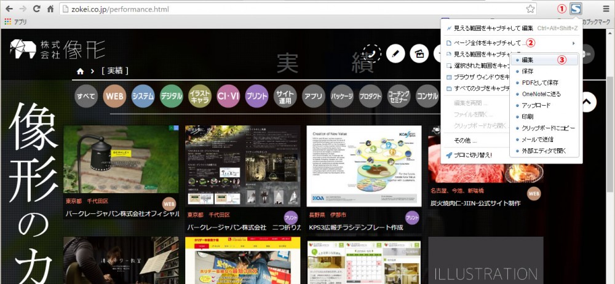
Task: Open the ILLUSTRATION tile
Action: (x=486, y=260)
